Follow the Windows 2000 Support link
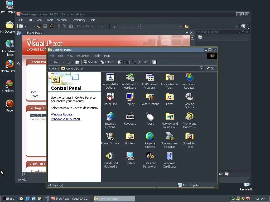270x202 pixels. coord(66,119)
